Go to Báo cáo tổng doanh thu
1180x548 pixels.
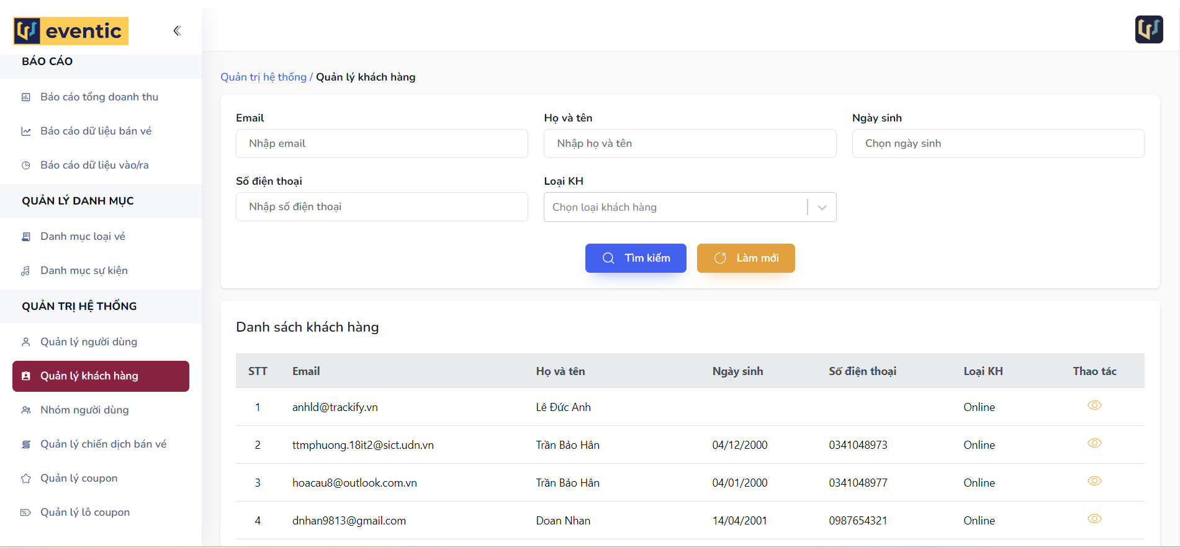(x=99, y=97)
